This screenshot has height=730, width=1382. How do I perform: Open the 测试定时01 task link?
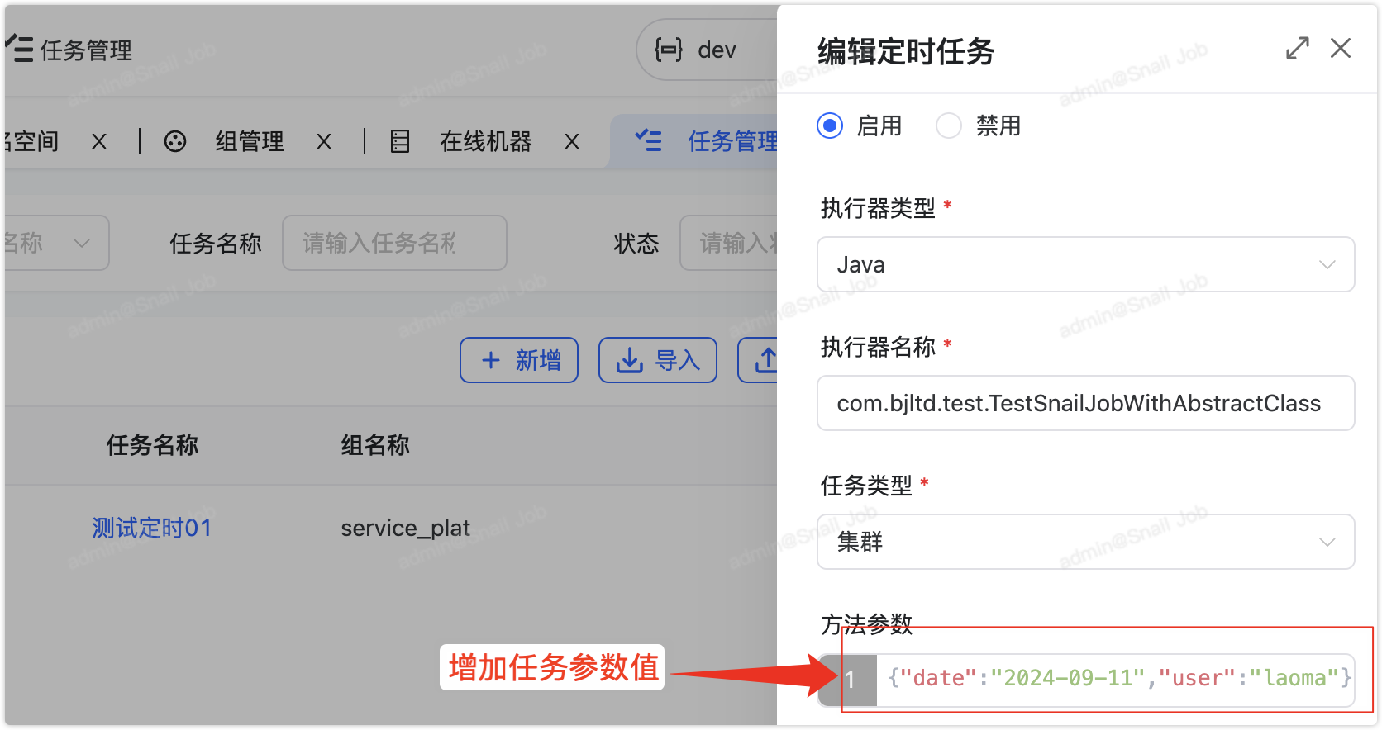pos(152,528)
